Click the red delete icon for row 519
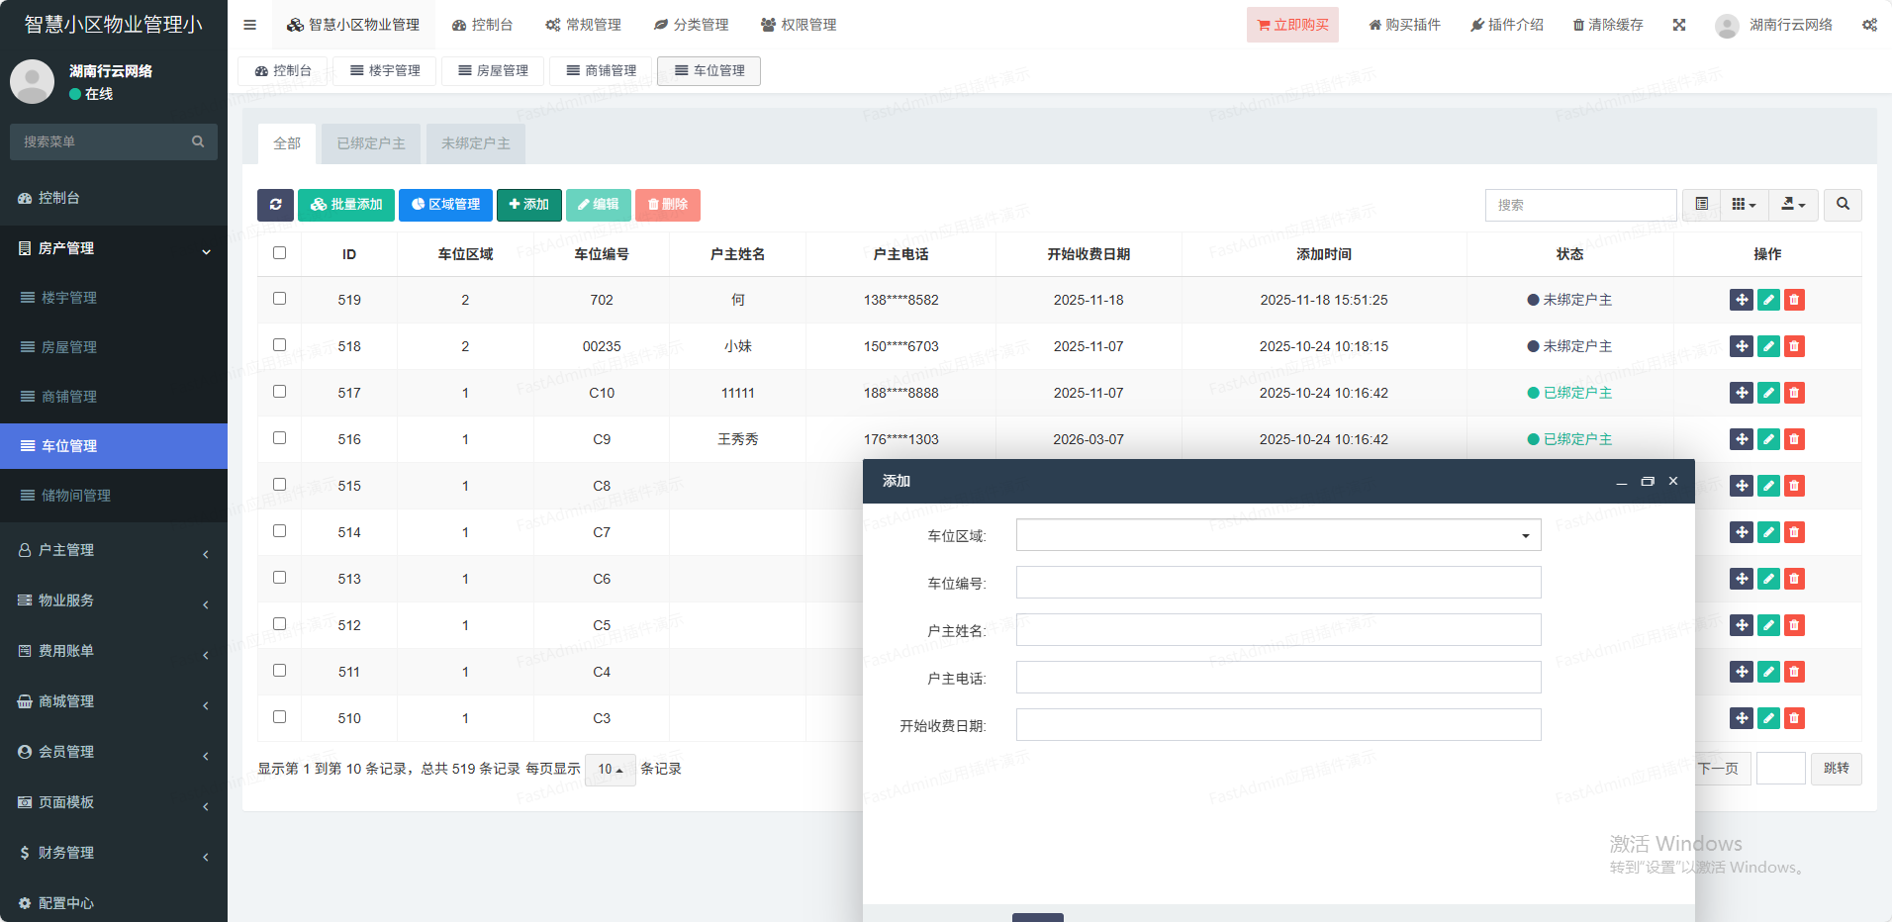1892x922 pixels. pos(1794,300)
